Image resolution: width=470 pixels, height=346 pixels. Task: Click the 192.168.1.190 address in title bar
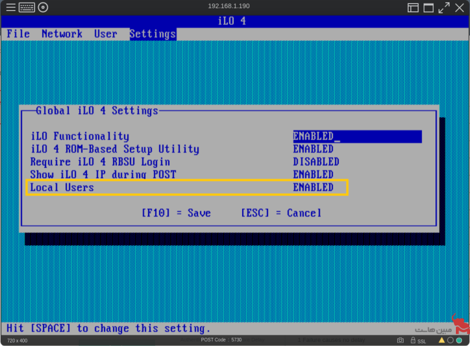pos(229,6)
